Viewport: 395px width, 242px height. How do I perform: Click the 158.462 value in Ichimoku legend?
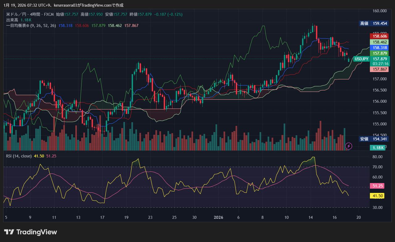click(115, 26)
